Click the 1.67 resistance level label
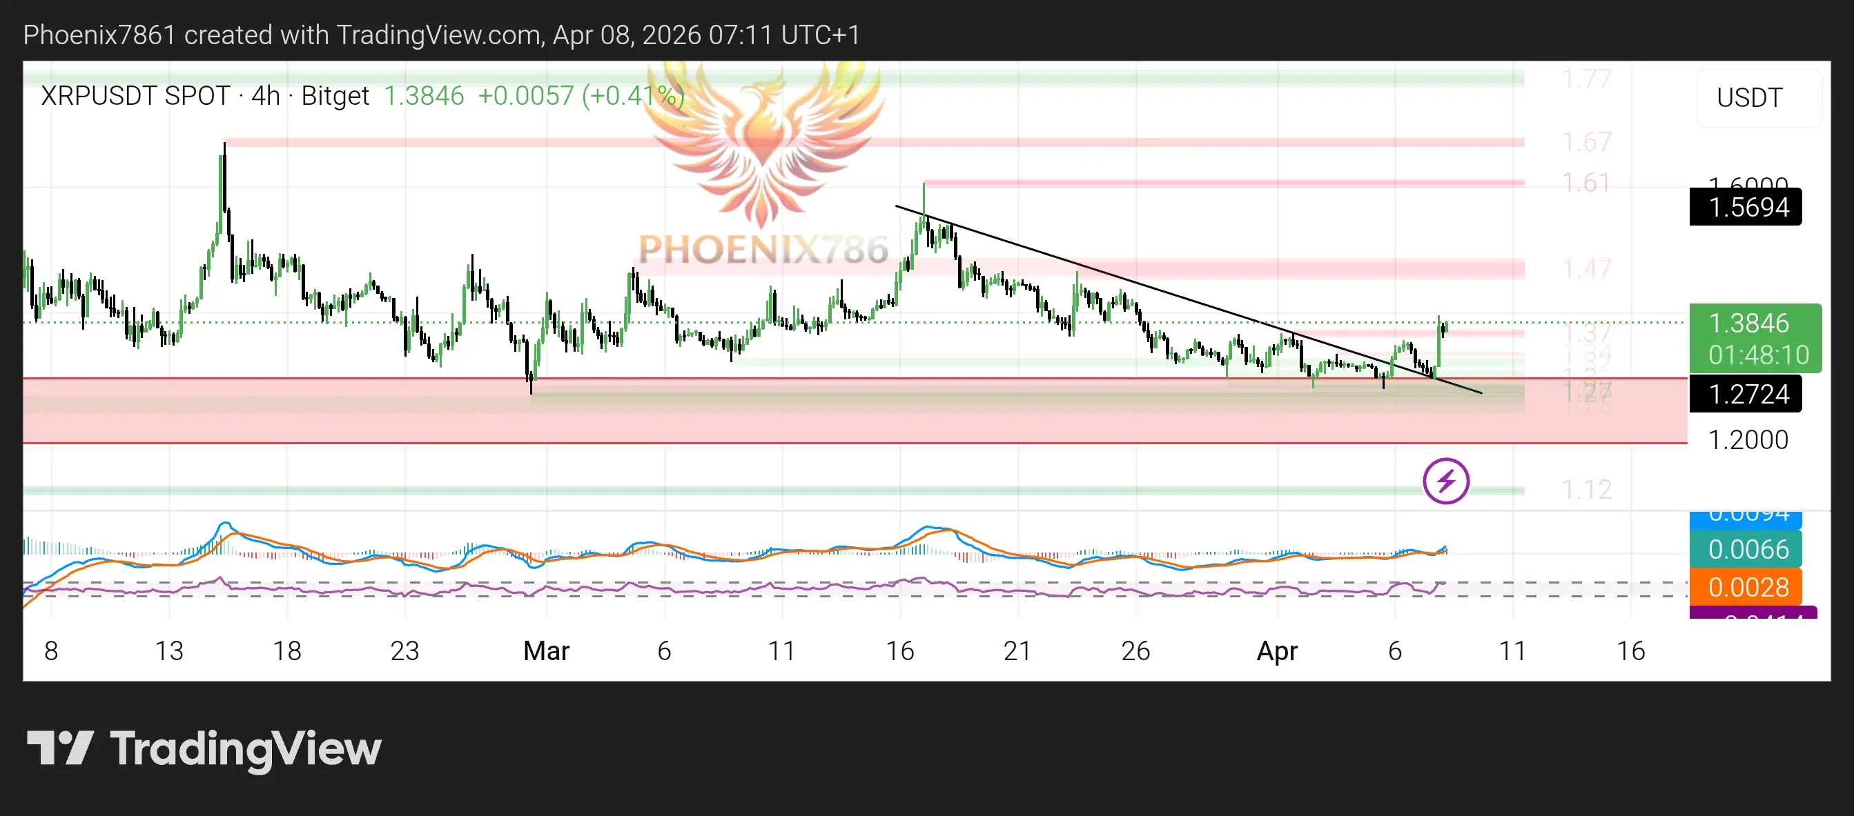This screenshot has height=816, width=1854. (x=1586, y=141)
